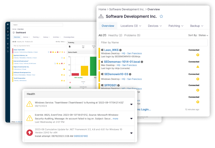Open the Knowledge Base tab in the Dashboard
This screenshot has height=148, width=215.
(x=69, y=37)
